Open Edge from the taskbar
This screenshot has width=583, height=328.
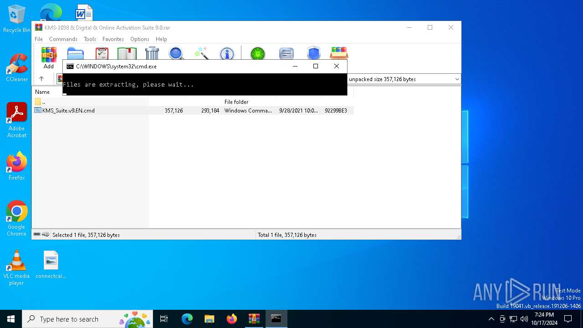(x=187, y=319)
